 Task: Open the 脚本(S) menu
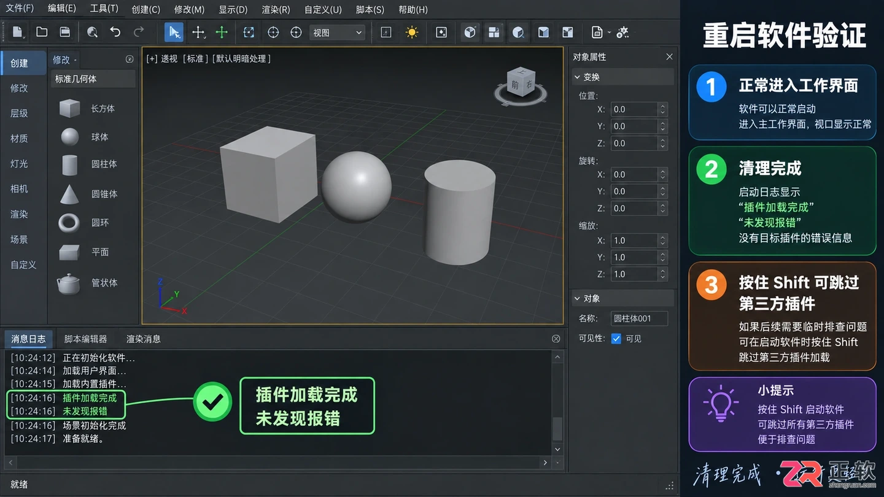pyautogui.click(x=370, y=9)
